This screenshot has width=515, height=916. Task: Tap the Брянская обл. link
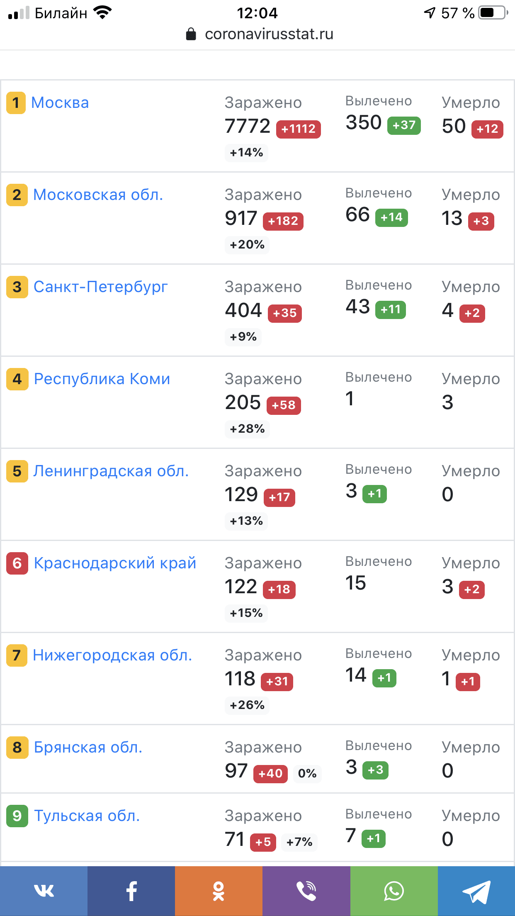(x=88, y=747)
